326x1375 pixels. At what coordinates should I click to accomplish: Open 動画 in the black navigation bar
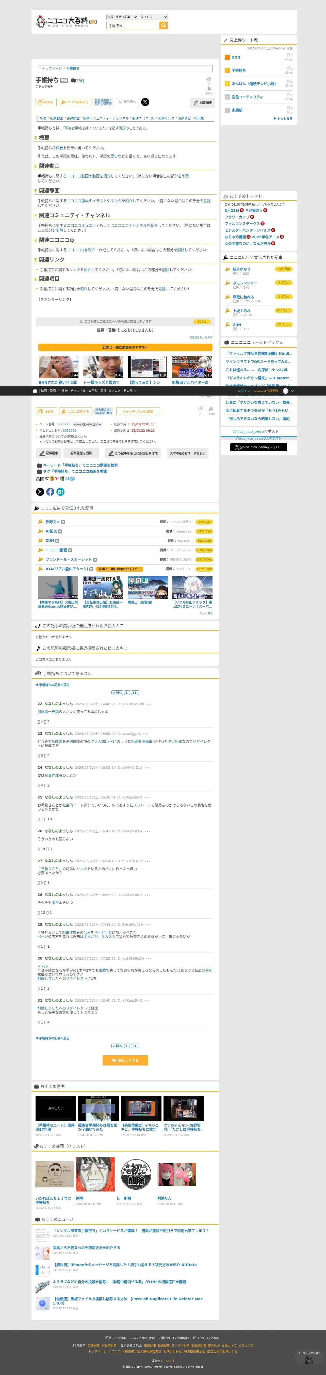coord(44,391)
